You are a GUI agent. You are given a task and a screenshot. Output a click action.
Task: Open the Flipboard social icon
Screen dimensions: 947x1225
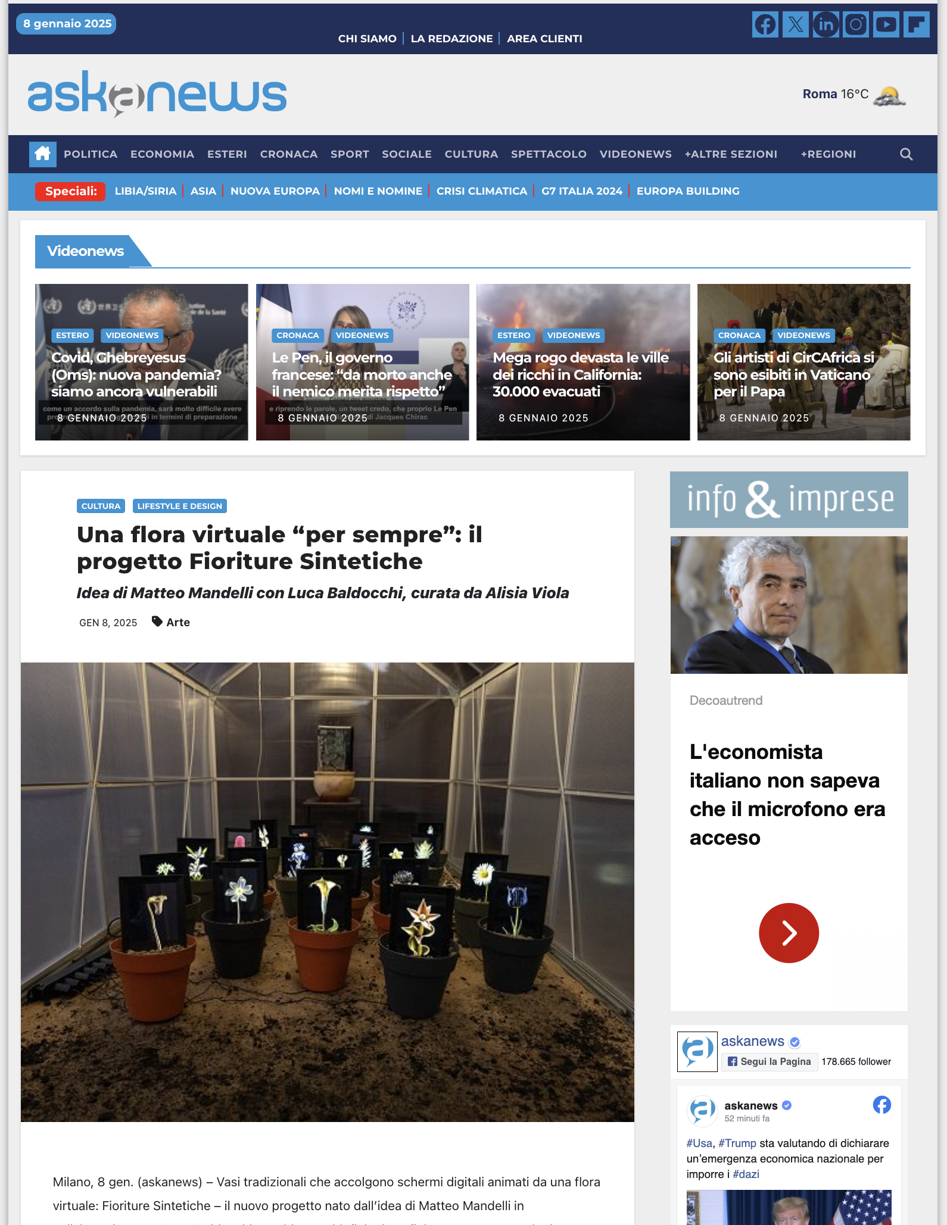click(x=917, y=24)
